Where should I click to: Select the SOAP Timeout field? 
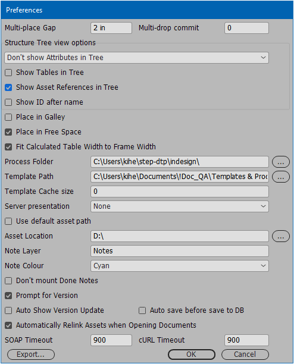pos(111,340)
